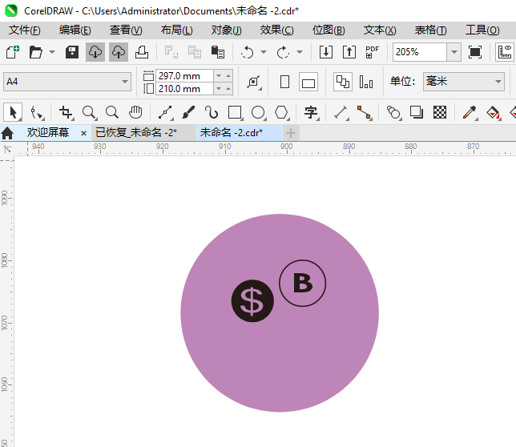This screenshot has width=516, height=447.
Task: Select the Rectangle tool
Action: coord(235,112)
